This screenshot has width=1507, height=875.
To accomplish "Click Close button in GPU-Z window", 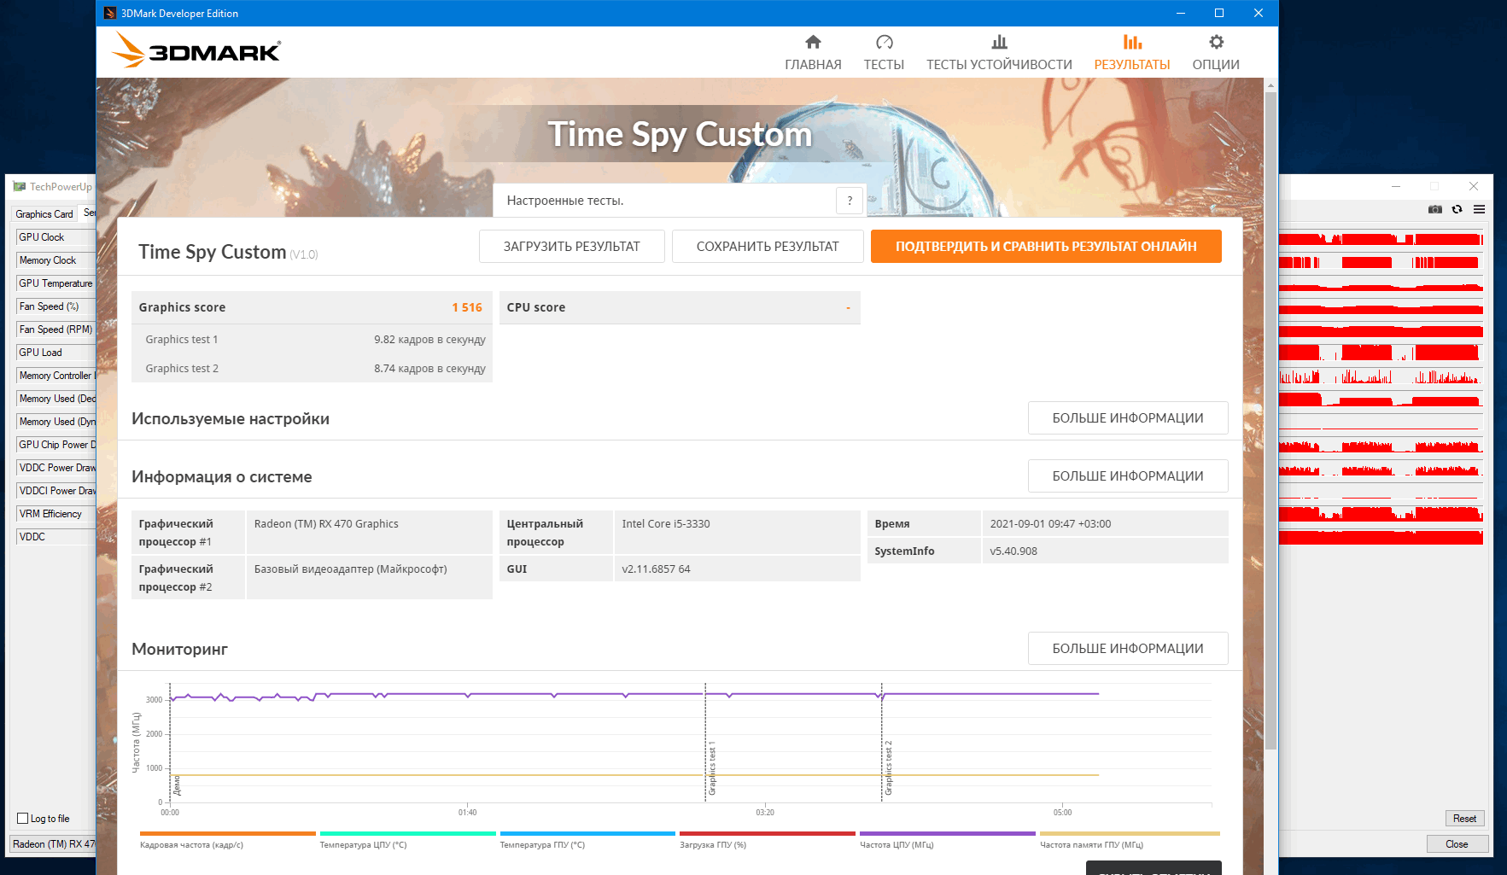I will [x=1457, y=843].
